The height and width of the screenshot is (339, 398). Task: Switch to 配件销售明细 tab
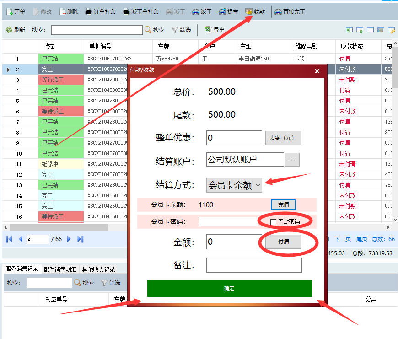(61, 269)
